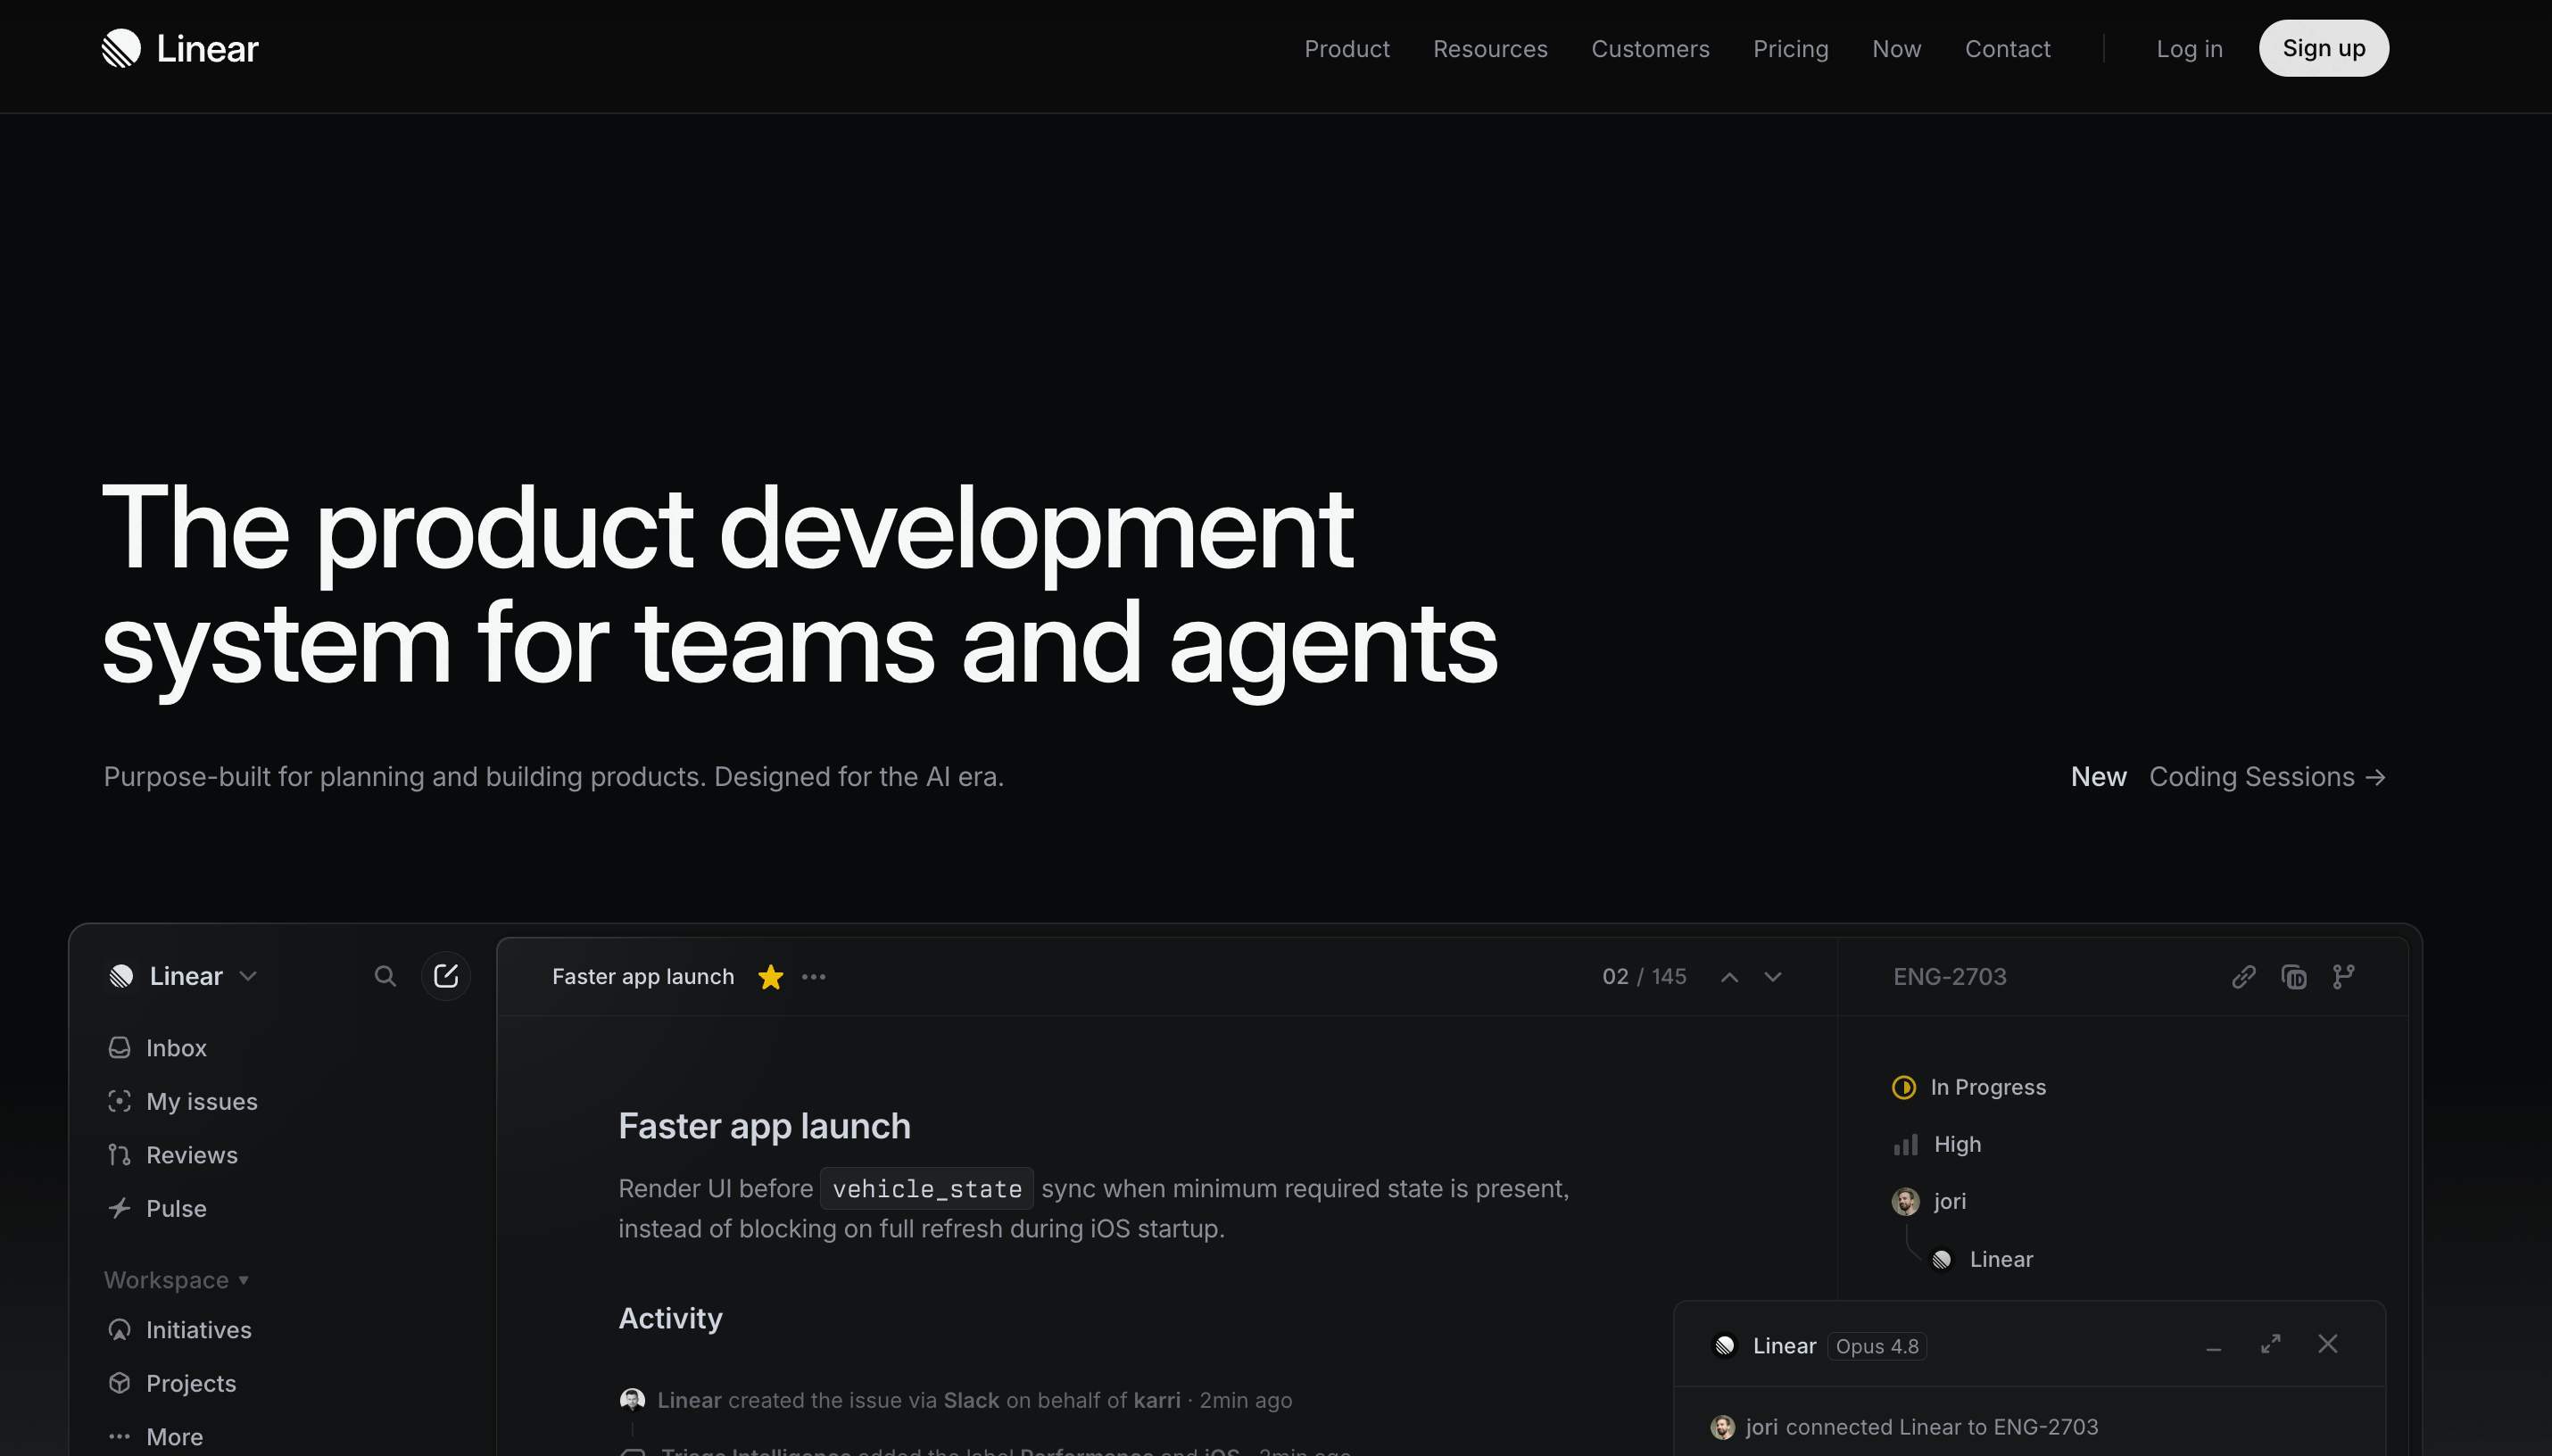Open the Coding Sessions announcement link

2267,777
